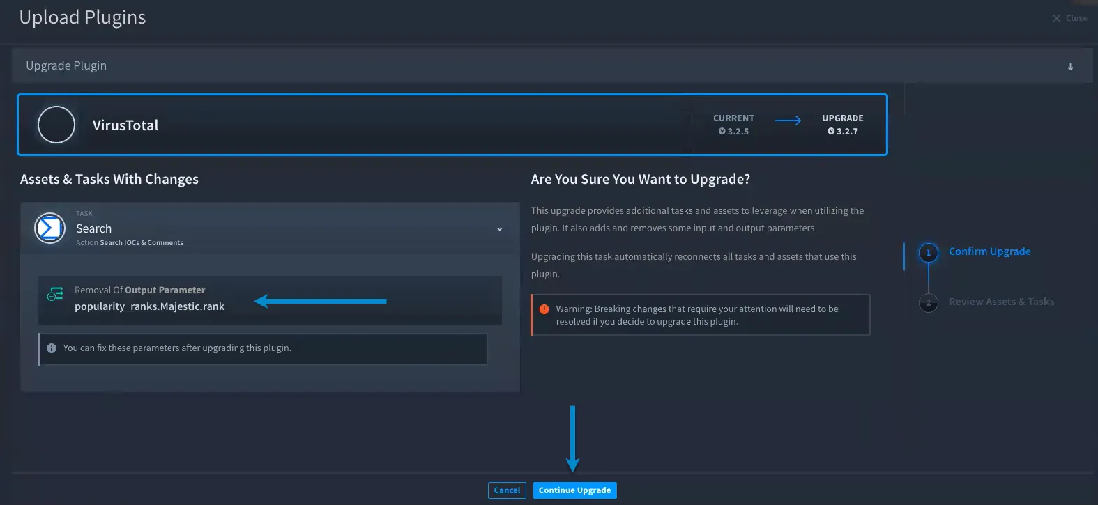The height and width of the screenshot is (505, 1098).
Task: Click step 1 circle indicator
Action: [928, 253]
